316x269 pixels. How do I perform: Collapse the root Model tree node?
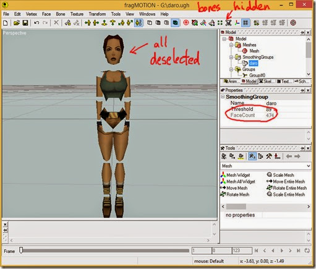(224, 39)
